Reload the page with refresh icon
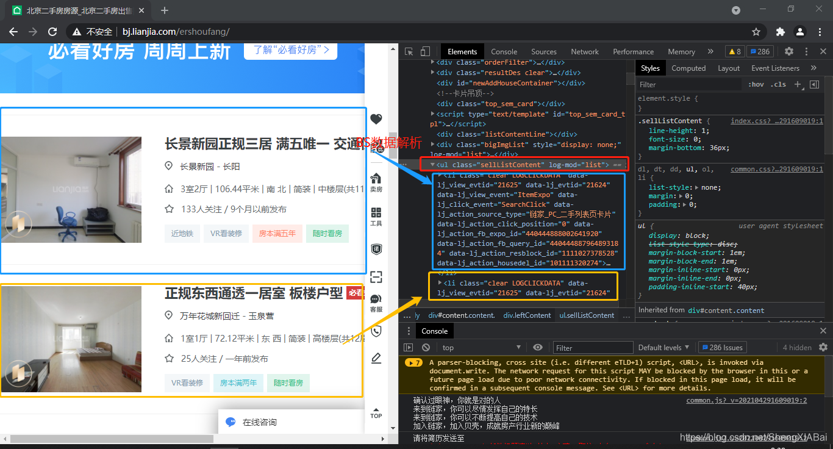 coord(52,32)
